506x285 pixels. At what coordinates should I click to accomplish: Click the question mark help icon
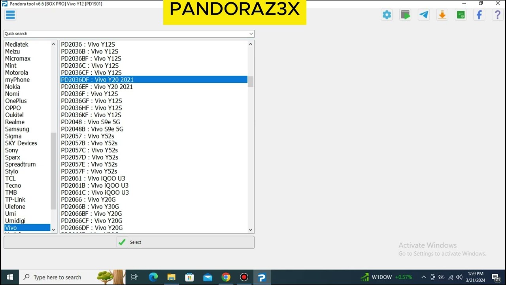pos(498,15)
